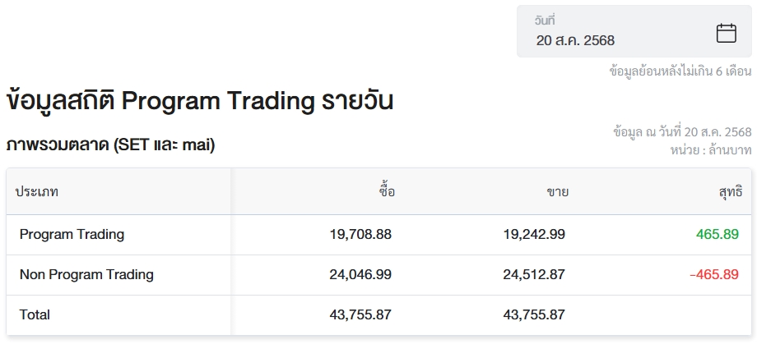Open the calendar icon date picker
This screenshot has width=757, height=344.
(726, 33)
